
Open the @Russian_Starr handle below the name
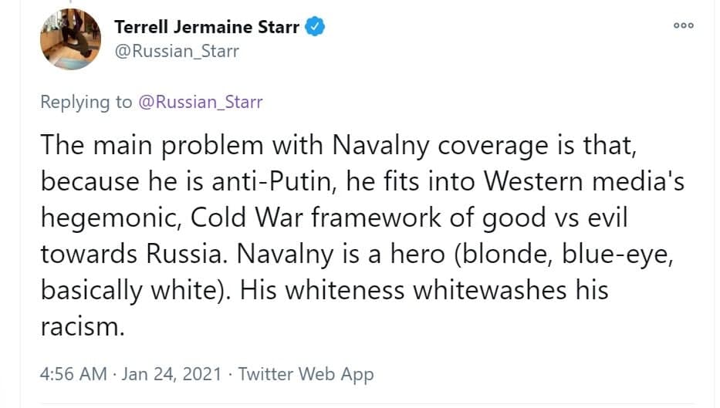[x=177, y=52]
